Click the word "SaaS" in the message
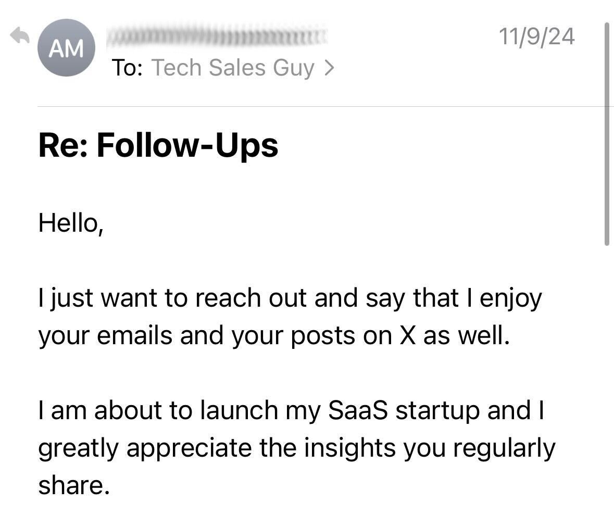Image resolution: width=614 pixels, height=528 pixels. 358,410
